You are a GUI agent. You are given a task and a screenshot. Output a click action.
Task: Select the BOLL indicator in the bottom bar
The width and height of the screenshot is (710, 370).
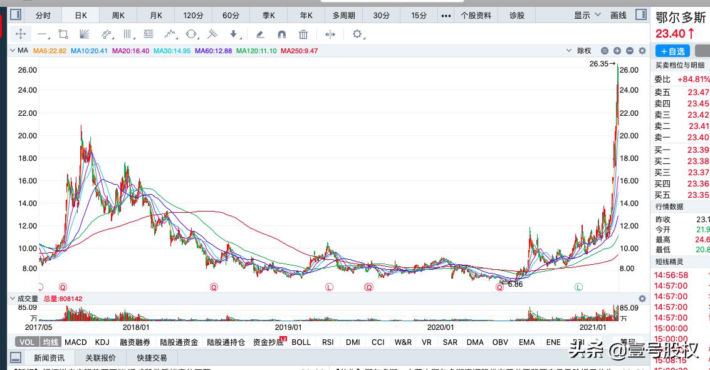pyautogui.click(x=301, y=342)
